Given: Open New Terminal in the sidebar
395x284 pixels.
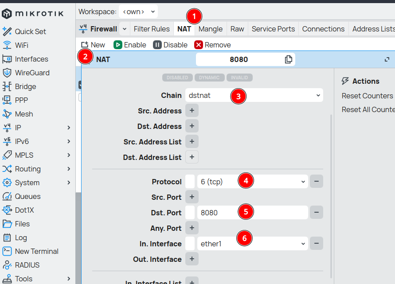Looking at the screenshot, I should click(x=36, y=251).
